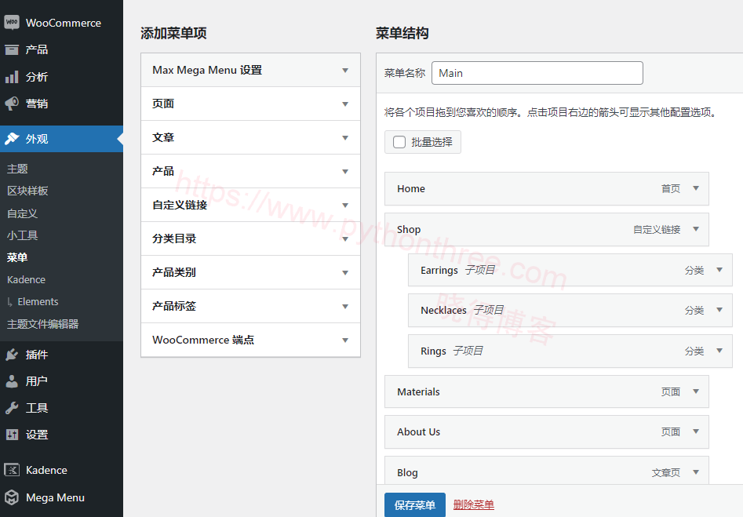Image resolution: width=743 pixels, height=517 pixels.
Task: Click the 工具 wrench icon
Action: [x=12, y=407]
